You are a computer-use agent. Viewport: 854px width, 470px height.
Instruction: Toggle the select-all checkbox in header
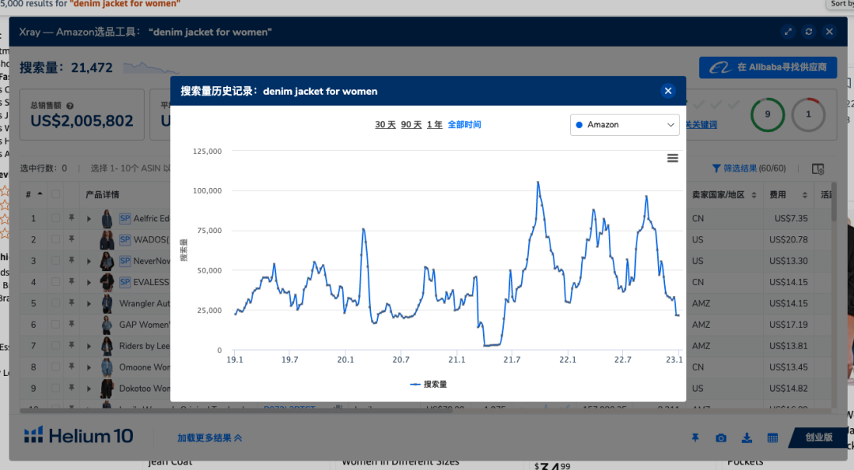tap(55, 194)
